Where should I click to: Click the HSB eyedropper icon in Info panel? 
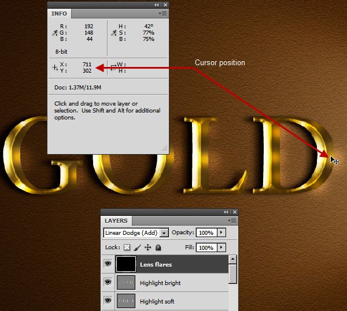(113, 33)
